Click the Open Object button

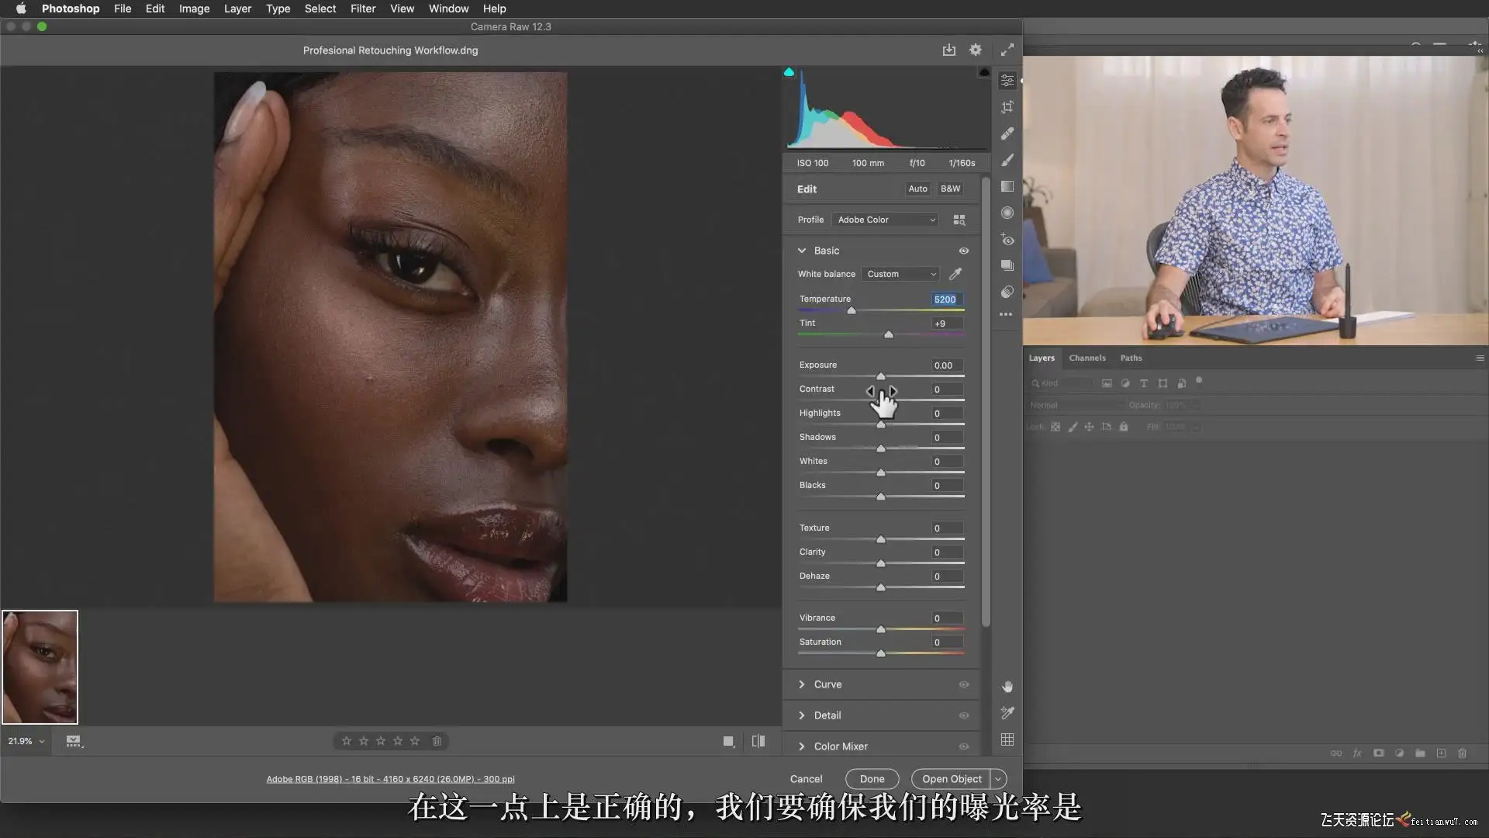[x=951, y=779]
